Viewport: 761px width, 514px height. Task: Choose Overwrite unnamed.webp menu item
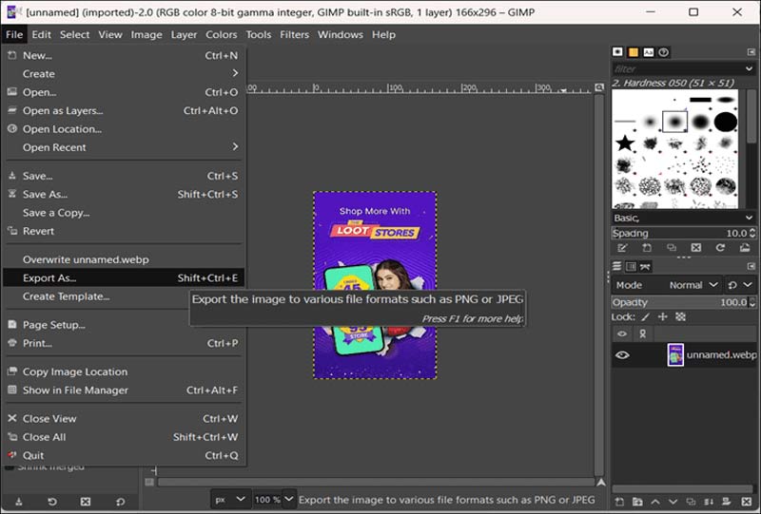(124, 259)
